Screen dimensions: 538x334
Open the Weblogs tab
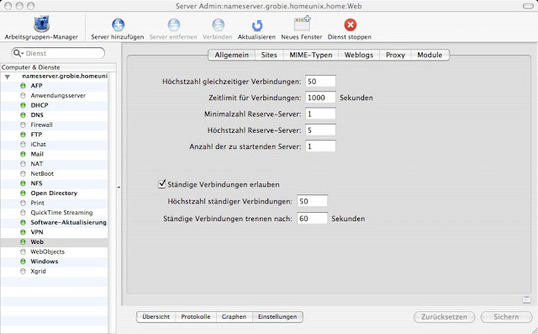[x=359, y=55]
